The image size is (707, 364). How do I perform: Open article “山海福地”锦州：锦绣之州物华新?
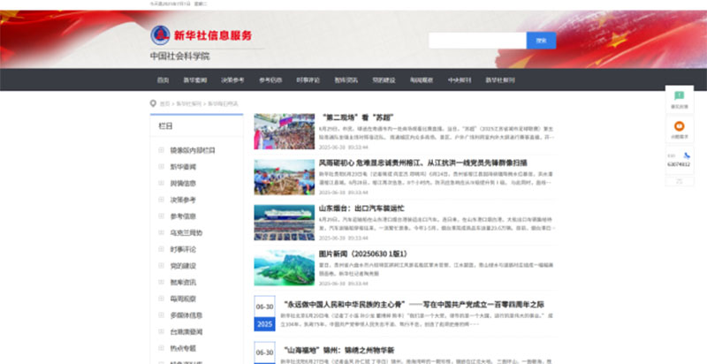click(338, 350)
